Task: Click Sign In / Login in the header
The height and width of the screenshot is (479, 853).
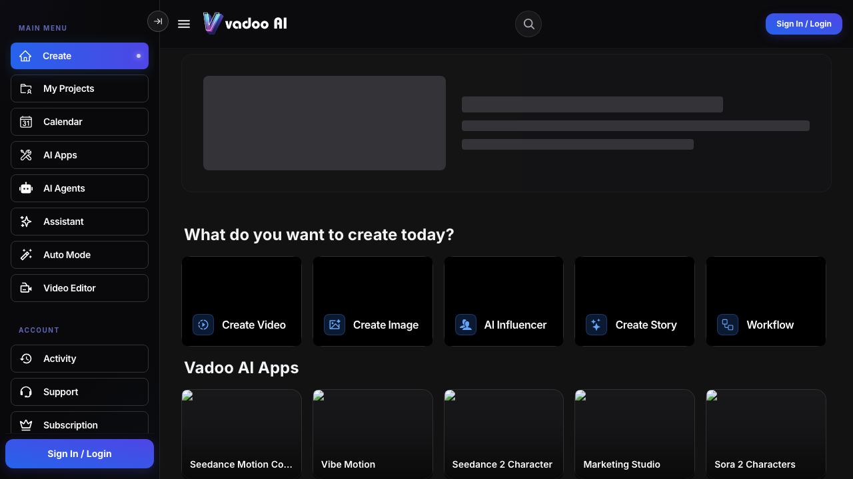Action: 804,24
